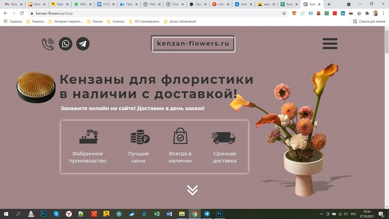The height and width of the screenshot is (219, 389).
Task: Click the address bar URL field
Action: (x=146, y=13)
